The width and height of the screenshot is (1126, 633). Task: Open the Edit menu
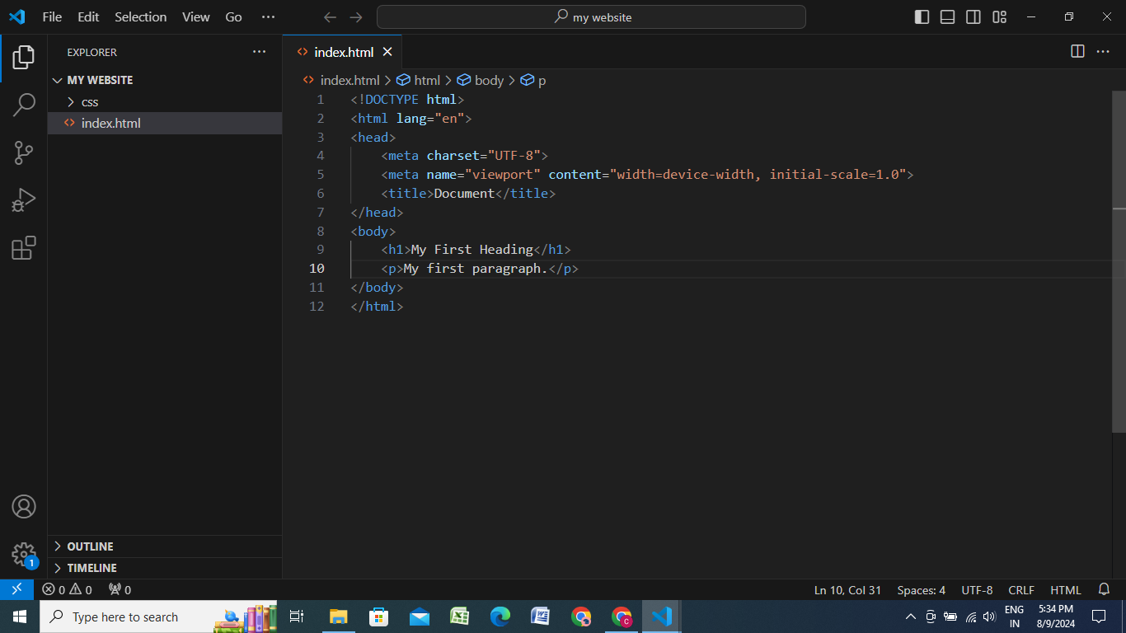(x=88, y=16)
